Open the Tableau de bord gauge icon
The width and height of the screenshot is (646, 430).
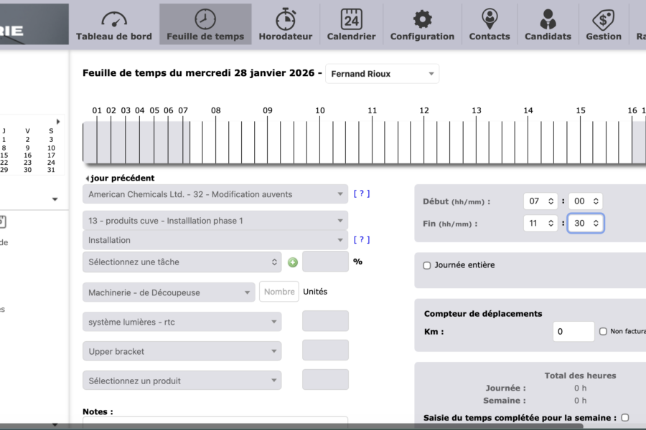pyautogui.click(x=113, y=19)
